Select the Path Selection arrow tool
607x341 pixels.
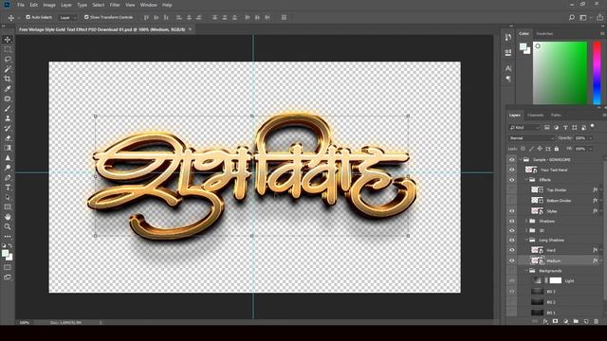(8, 197)
